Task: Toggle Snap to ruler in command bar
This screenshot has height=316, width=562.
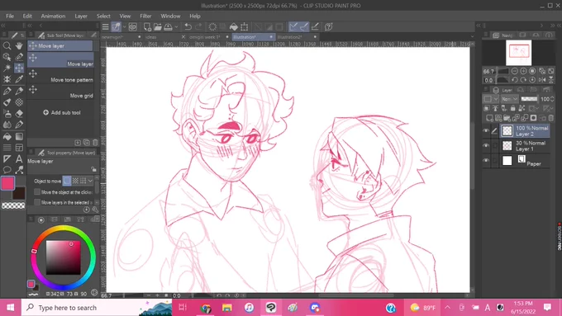Action: coord(293,27)
